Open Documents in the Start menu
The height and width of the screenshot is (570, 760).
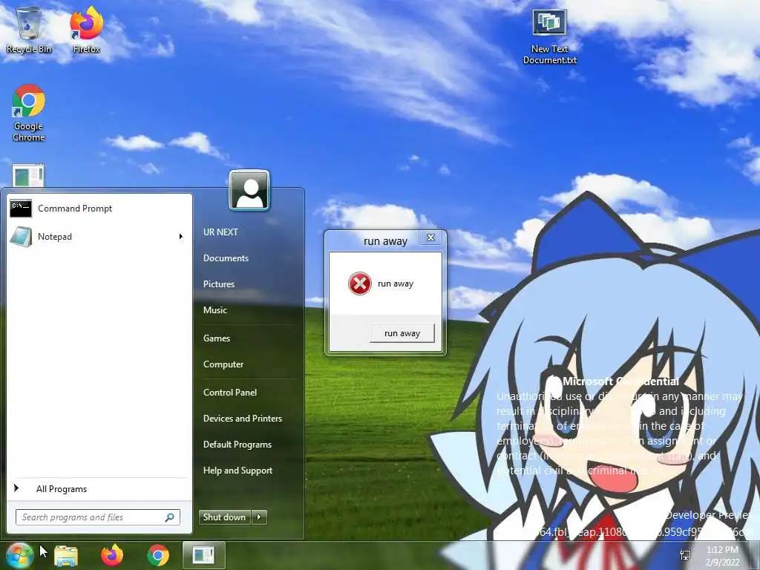coord(226,258)
